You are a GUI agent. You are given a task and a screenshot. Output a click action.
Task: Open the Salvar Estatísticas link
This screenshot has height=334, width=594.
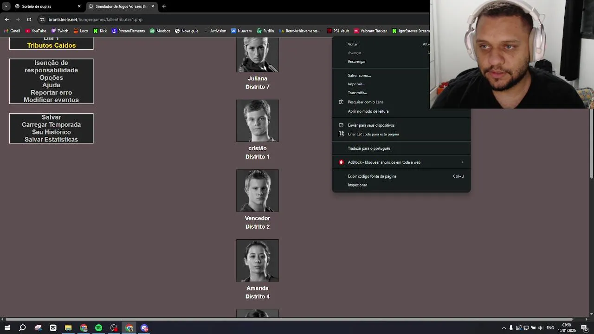click(51, 140)
